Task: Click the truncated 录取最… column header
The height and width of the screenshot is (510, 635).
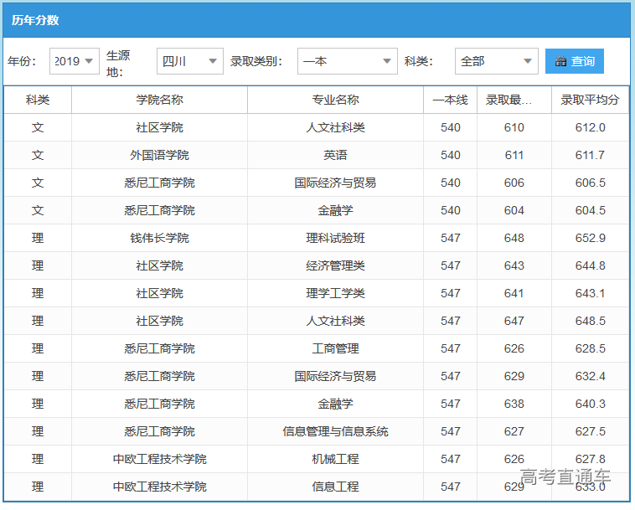Action: (514, 100)
